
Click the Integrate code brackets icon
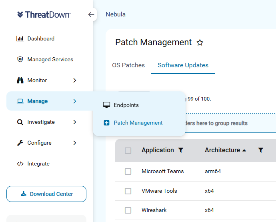tap(20, 164)
